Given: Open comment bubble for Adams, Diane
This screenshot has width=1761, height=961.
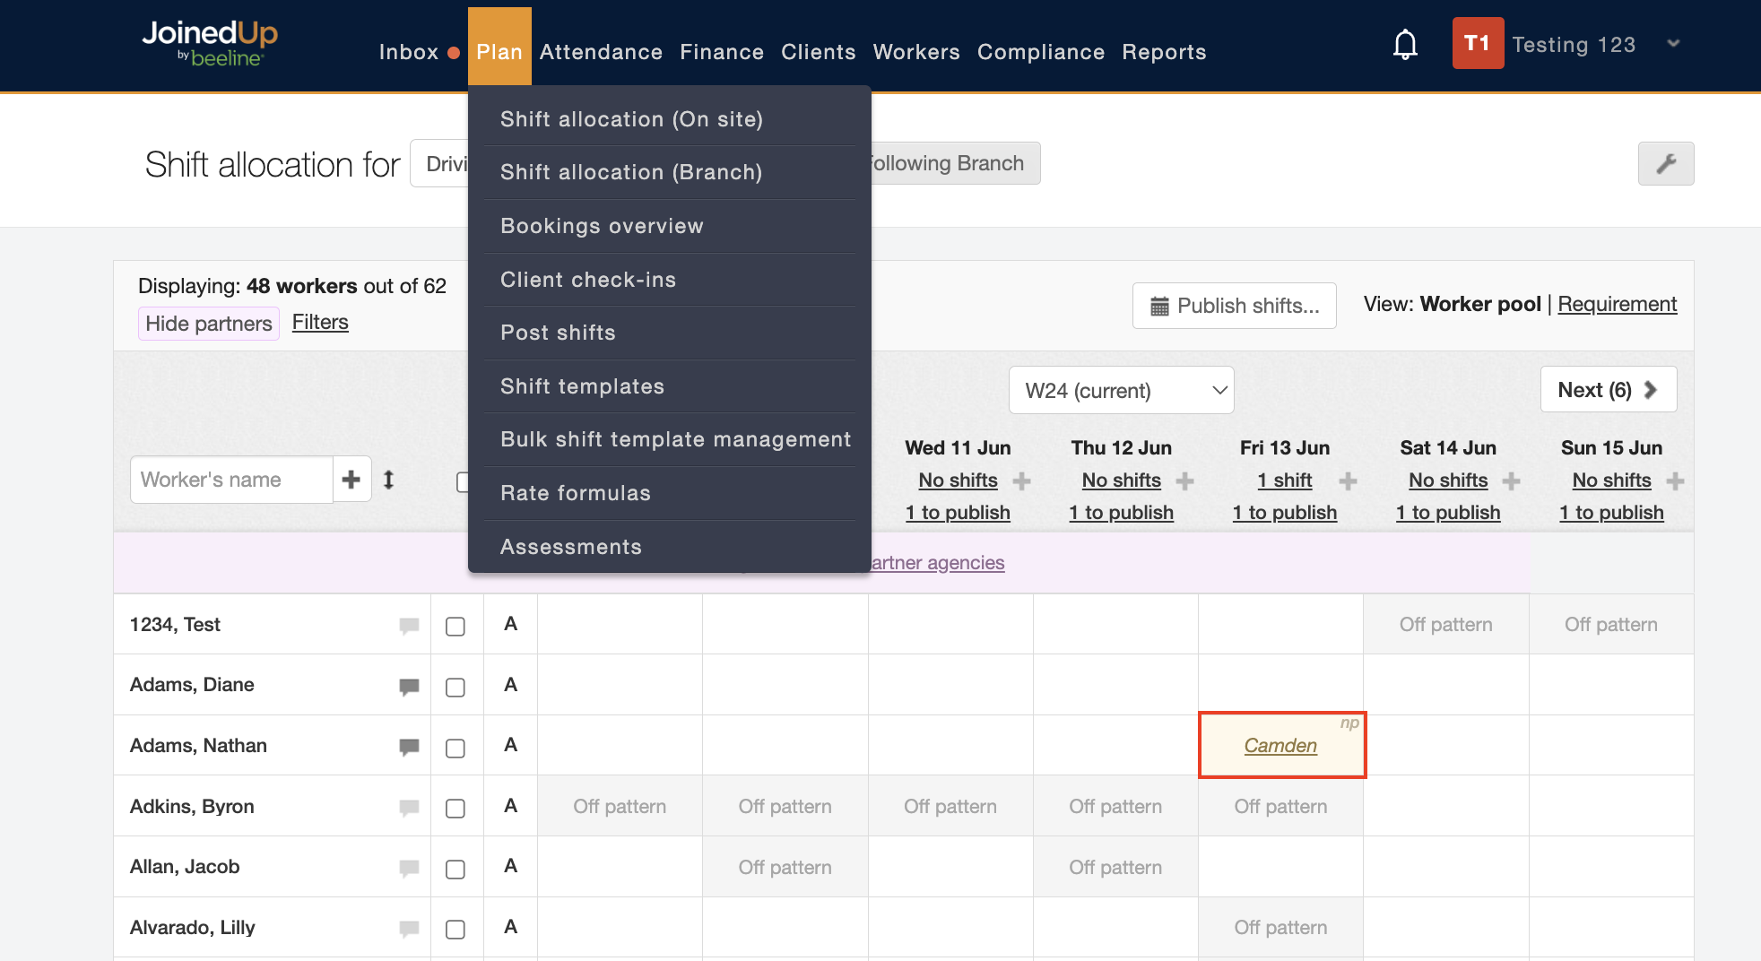Looking at the screenshot, I should click(409, 687).
